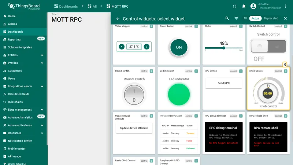Open Mobile center page
293x165 pixels.
(23, 149)
